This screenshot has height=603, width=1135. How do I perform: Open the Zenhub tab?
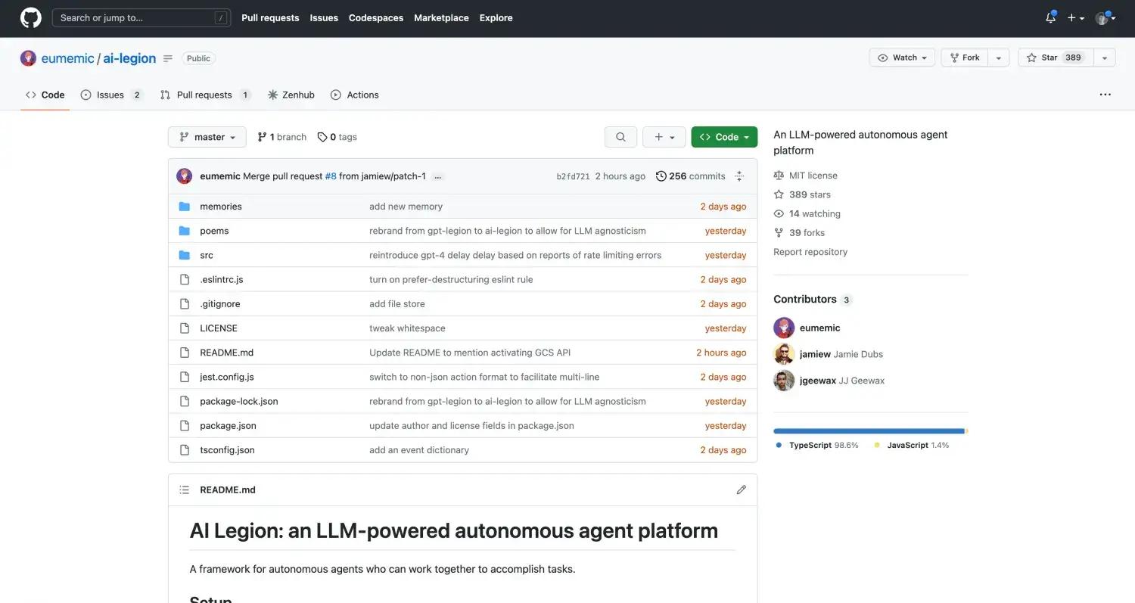(291, 95)
